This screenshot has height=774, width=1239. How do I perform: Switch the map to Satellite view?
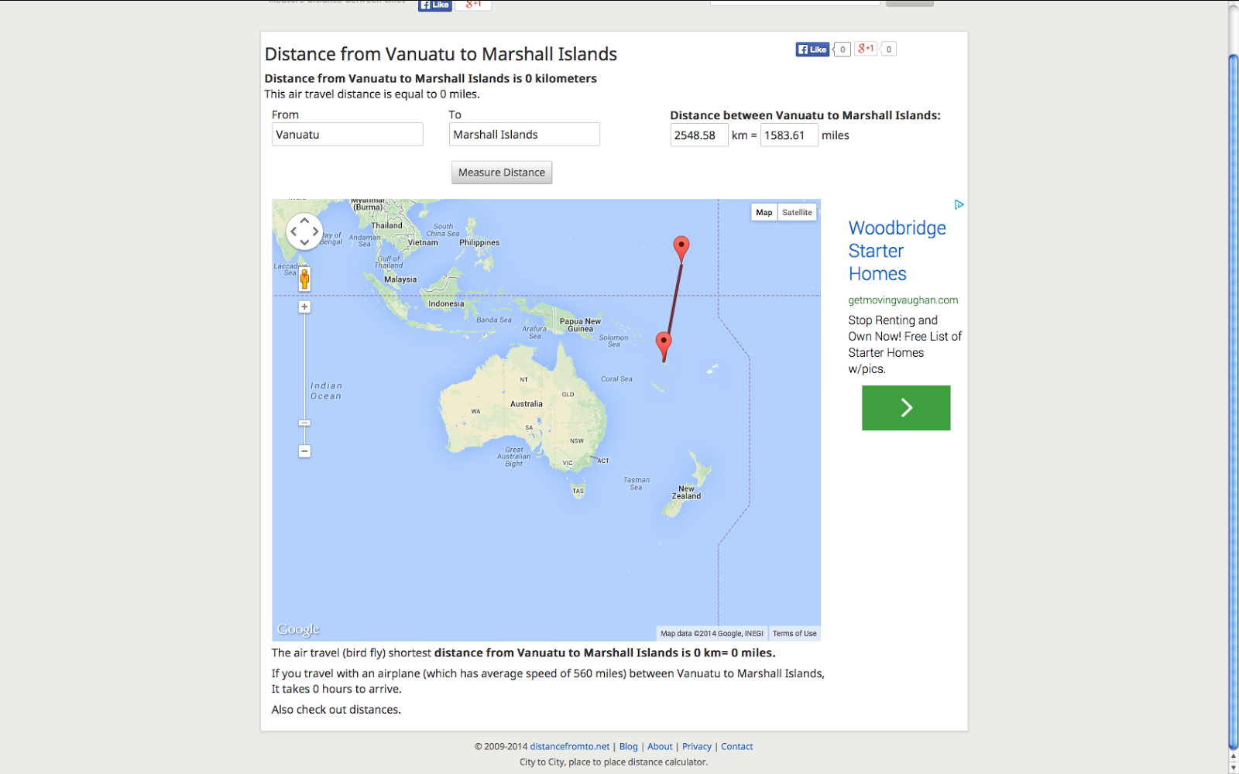[797, 213]
